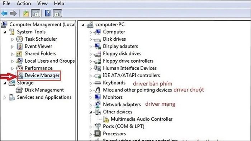Select Mice and other pointing devices
The image size is (251, 141).
tap(137, 90)
